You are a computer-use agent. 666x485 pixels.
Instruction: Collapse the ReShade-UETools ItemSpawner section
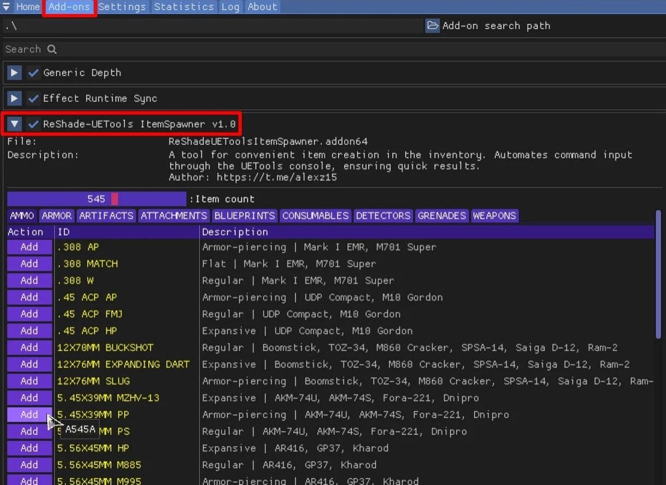(14, 124)
